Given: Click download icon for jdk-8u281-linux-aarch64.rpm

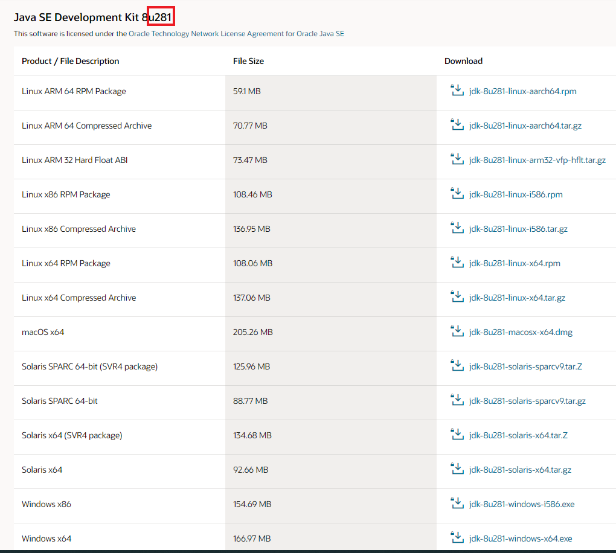Looking at the screenshot, I should pyautogui.click(x=457, y=91).
